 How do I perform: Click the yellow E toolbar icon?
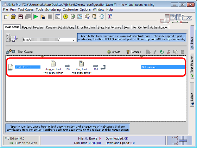(x=65, y=17)
